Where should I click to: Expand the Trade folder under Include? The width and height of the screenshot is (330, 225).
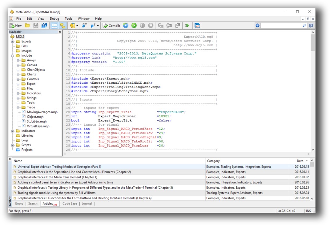pos(18,107)
